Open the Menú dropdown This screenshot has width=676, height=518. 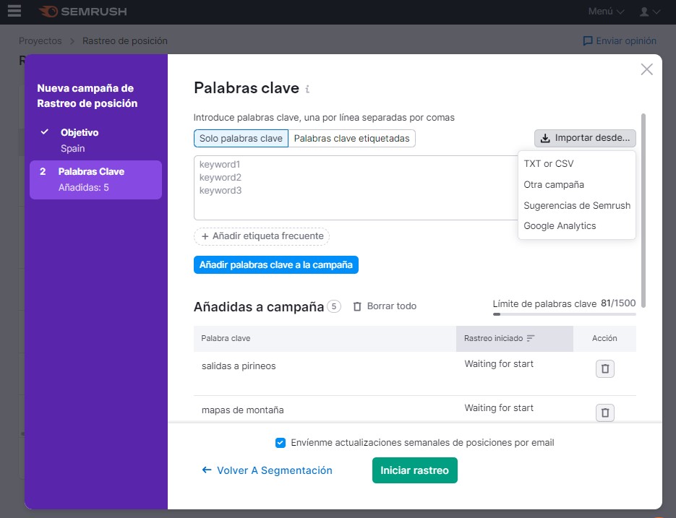[x=606, y=12]
